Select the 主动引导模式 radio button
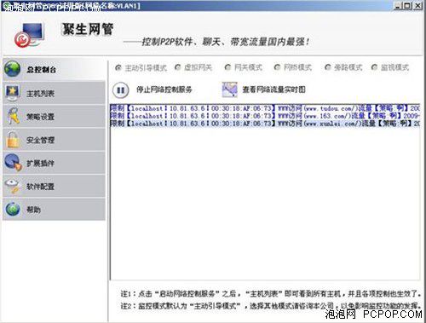 (118, 67)
